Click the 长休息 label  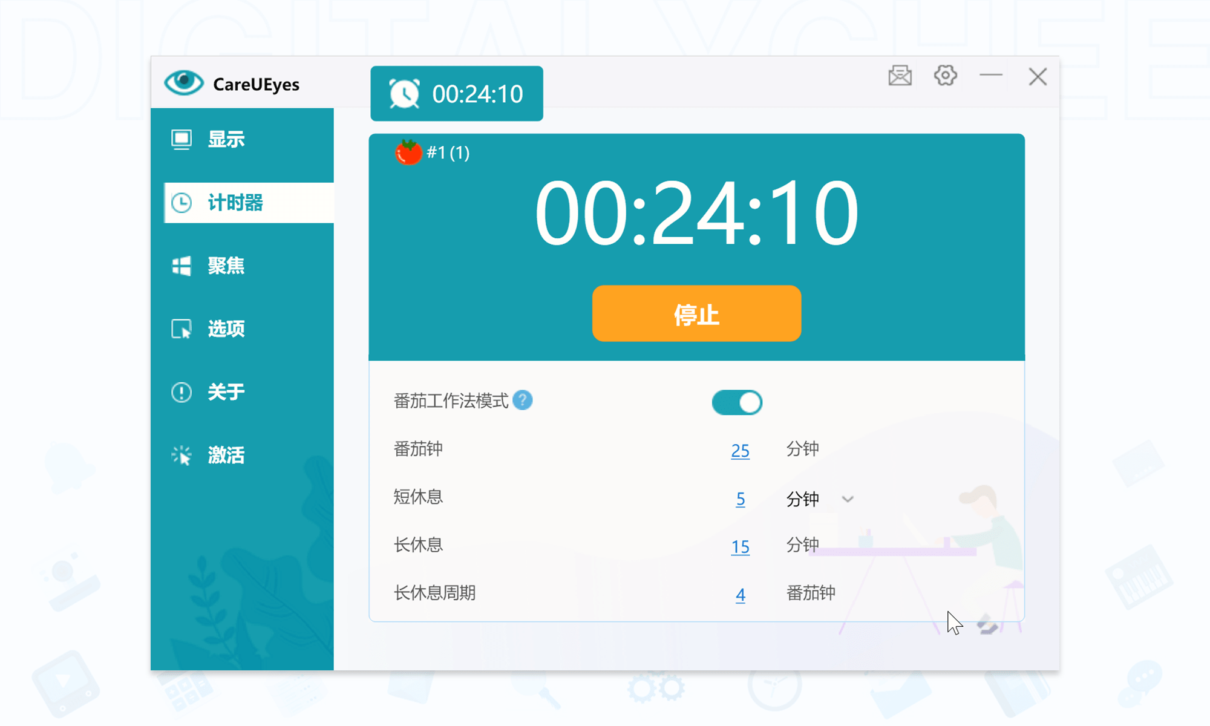[x=418, y=544]
